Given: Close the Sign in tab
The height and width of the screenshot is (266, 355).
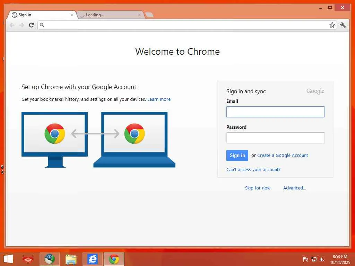Looking at the screenshot, I should 72,15.
